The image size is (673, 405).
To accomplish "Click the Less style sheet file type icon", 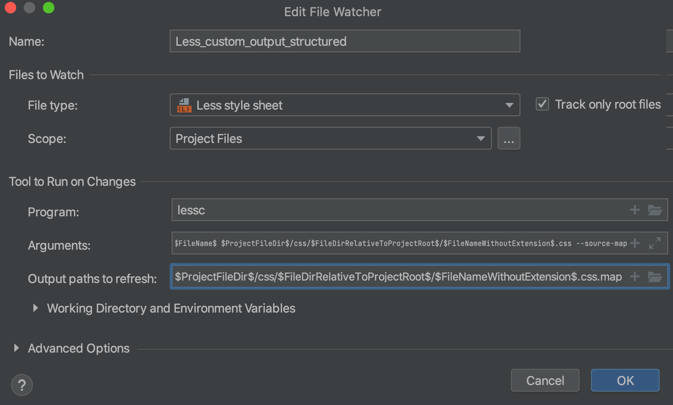I will coord(184,105).
